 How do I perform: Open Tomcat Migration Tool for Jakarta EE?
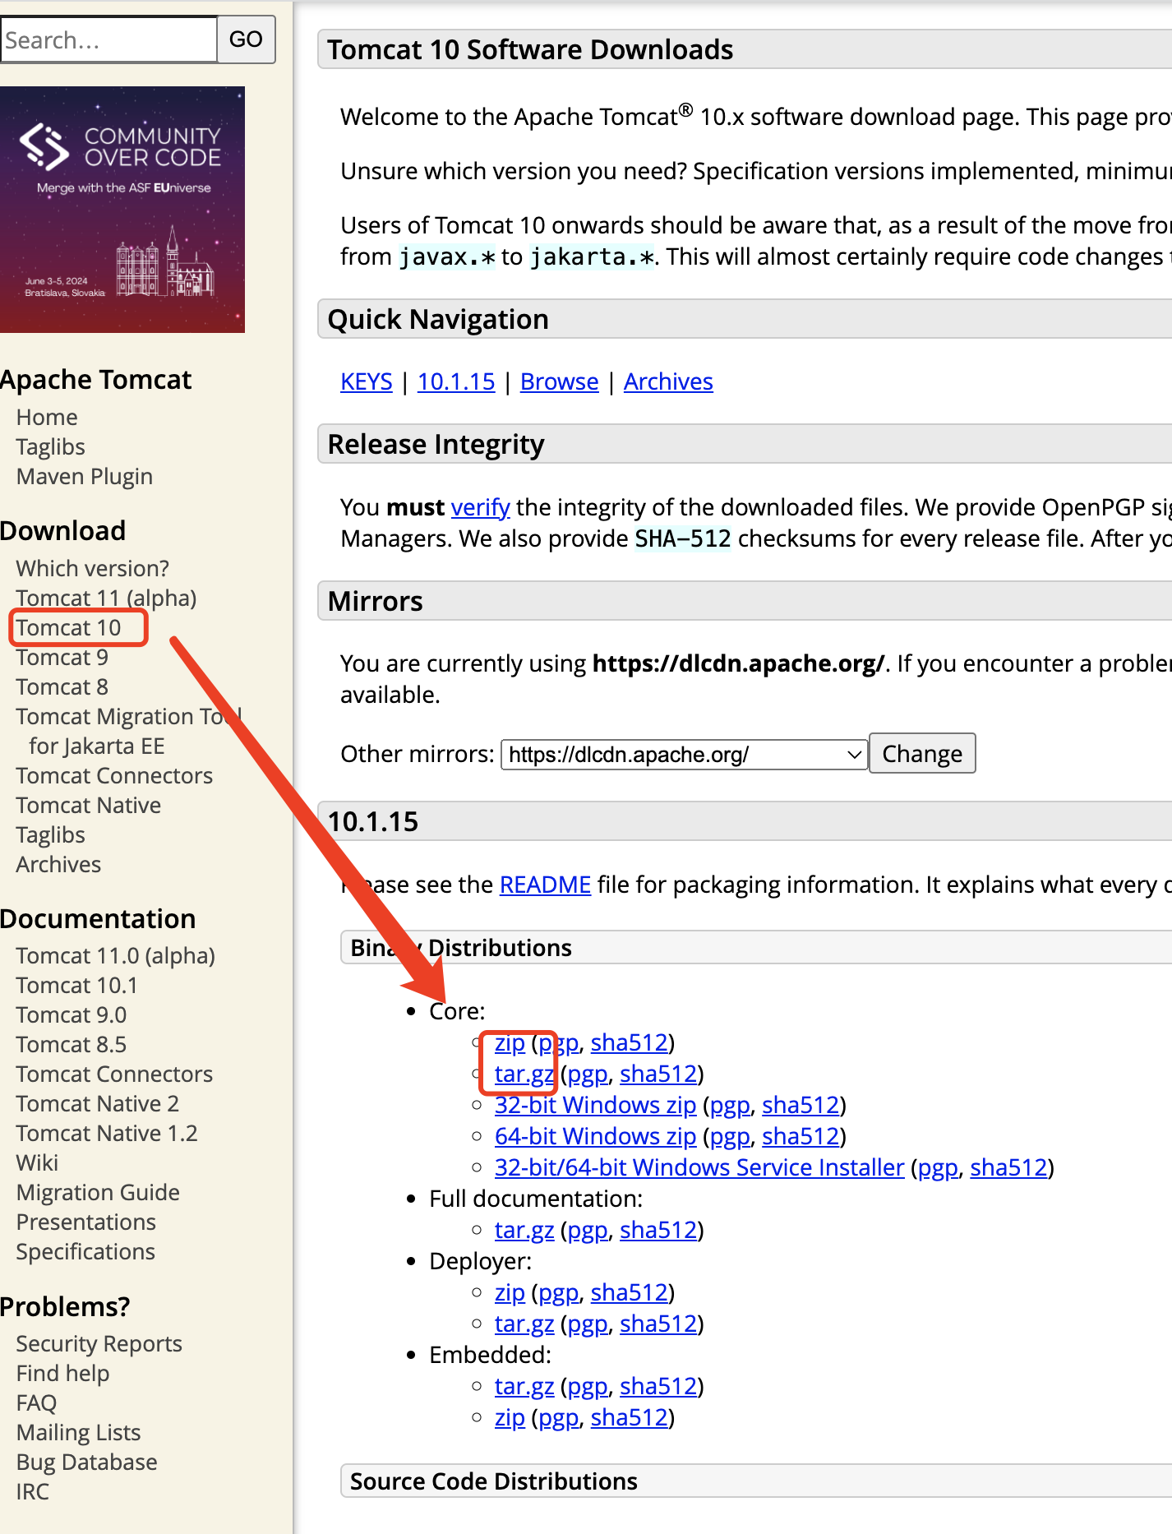pyautogui.click(x=129, y=732)
